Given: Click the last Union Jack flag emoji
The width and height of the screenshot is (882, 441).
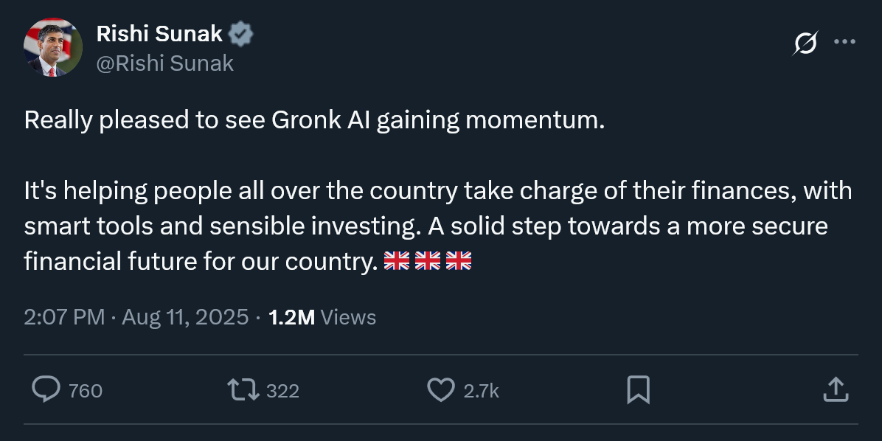Looking at the screenshot, I should coord(459,260).
